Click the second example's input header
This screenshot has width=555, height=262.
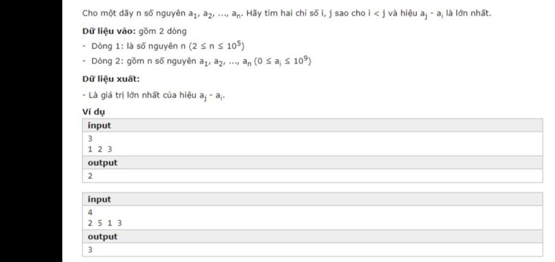point(100,199)
